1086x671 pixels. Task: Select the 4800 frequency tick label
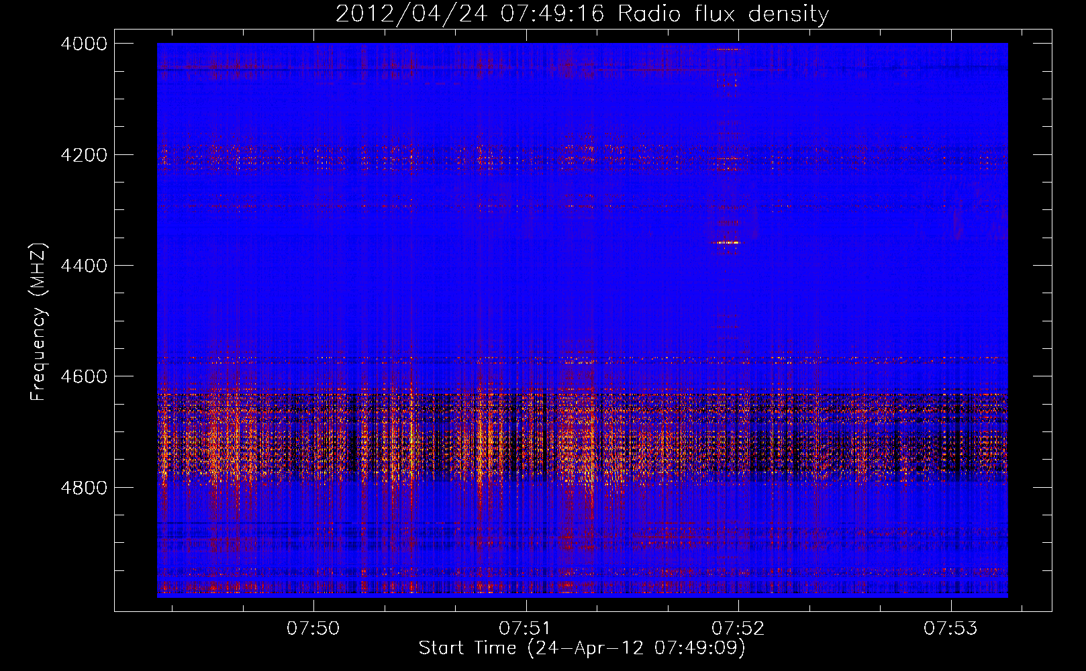click(84, 487)
